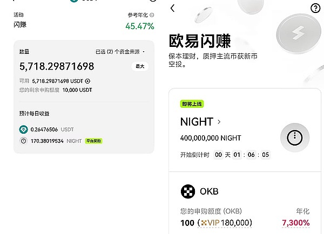
Task: Tap the 平台赞助 sponsor tag
Action: click(x=93, y=141)
